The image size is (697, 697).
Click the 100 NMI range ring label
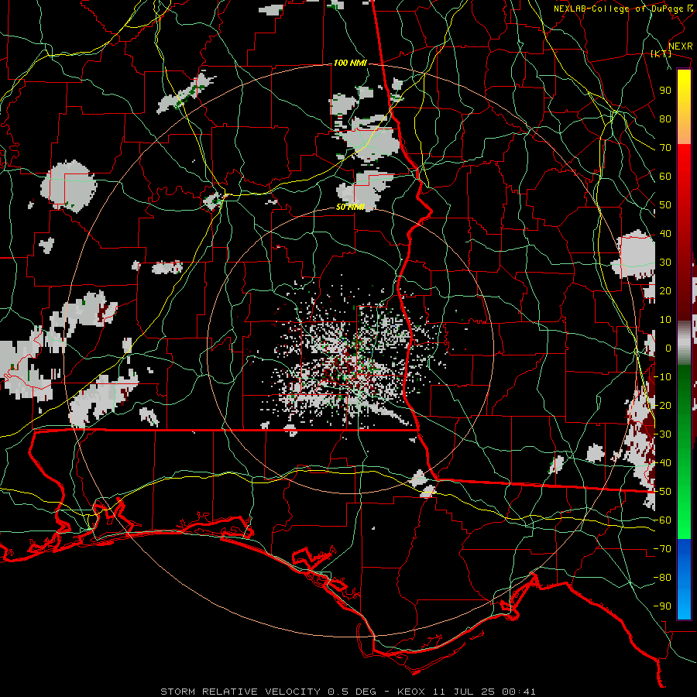(x=350, y=64)
